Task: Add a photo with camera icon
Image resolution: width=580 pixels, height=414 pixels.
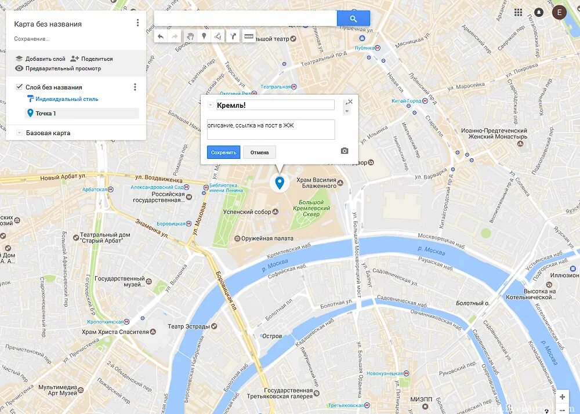Action: (345, 151)
